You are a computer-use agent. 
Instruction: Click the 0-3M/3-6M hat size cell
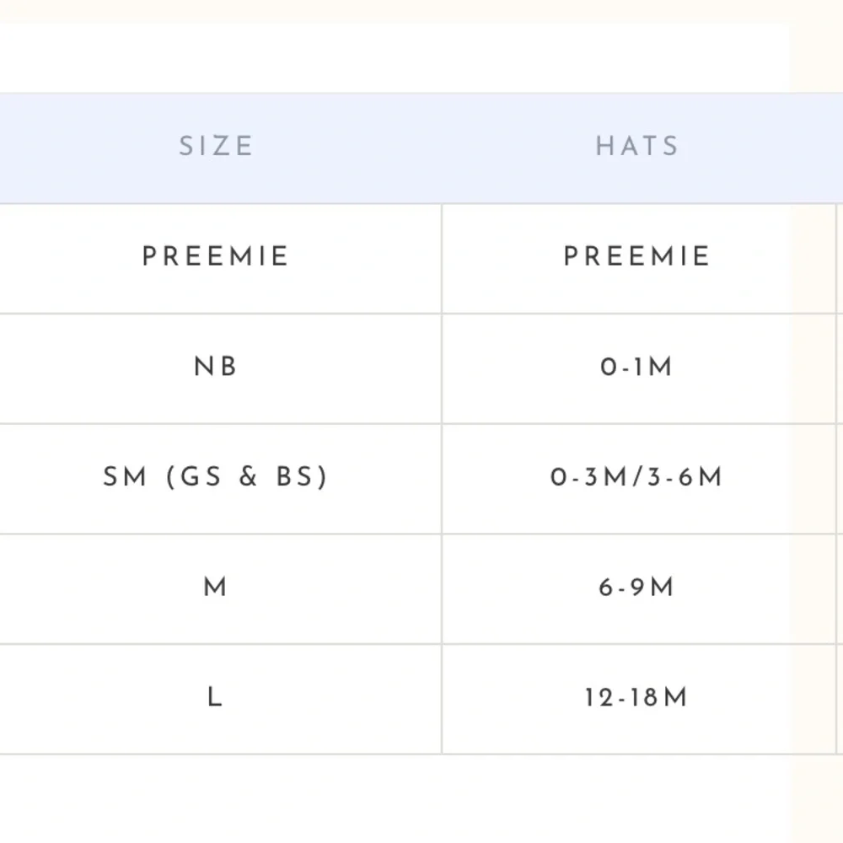637,477
